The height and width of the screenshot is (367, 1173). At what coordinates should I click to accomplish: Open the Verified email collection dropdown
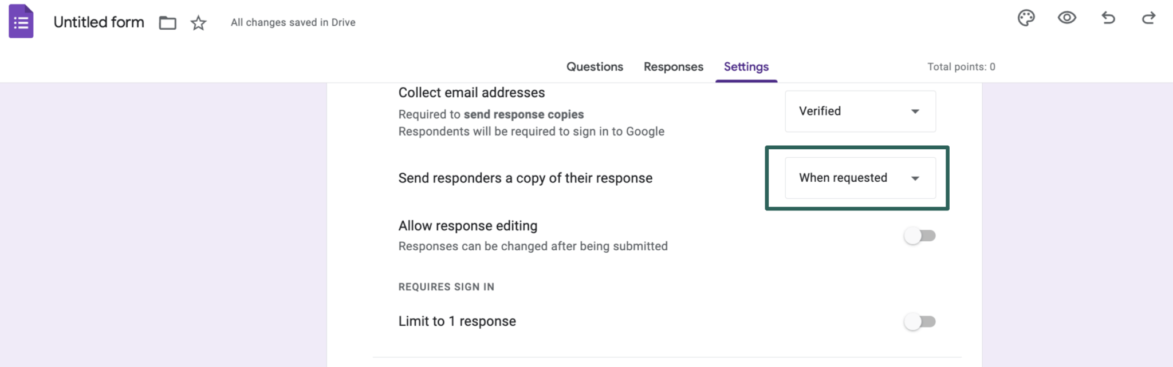click(859, 111)
